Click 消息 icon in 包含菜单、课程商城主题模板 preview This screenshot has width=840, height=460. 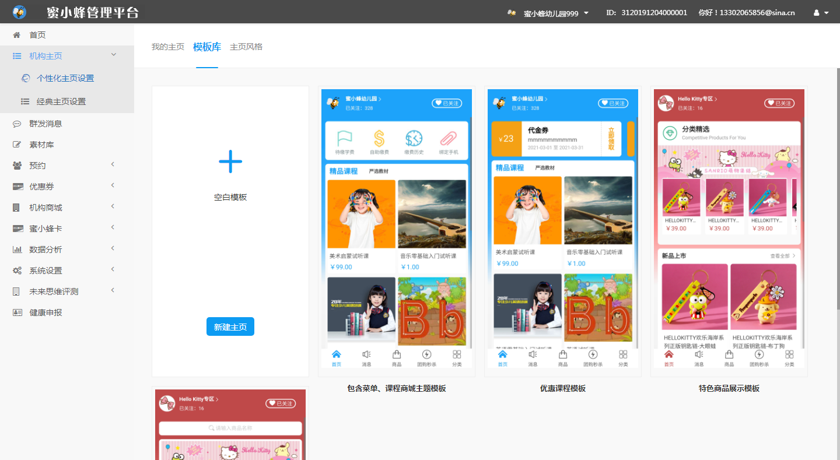click(366, 354)
